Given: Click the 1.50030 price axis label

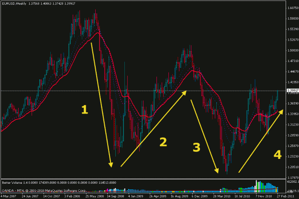Looking at the screenshot, I should point(293,51).
